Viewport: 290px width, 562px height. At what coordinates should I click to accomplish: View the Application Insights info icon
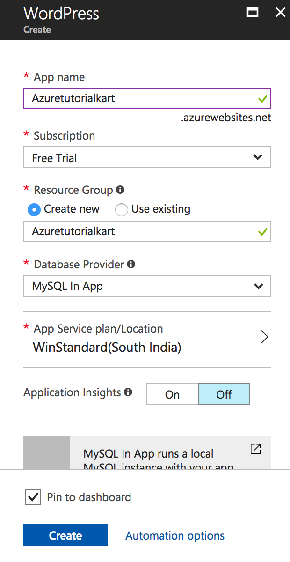tap(128, 392)
